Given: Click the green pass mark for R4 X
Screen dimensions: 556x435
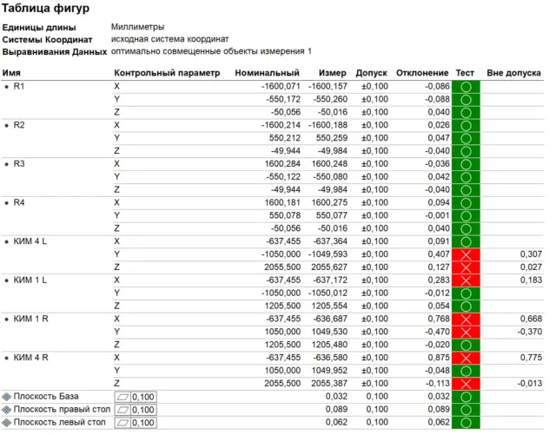Looking at the screenshot, I should (466, 203).
